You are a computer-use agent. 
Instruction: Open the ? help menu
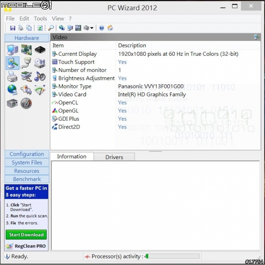[70, 19]
